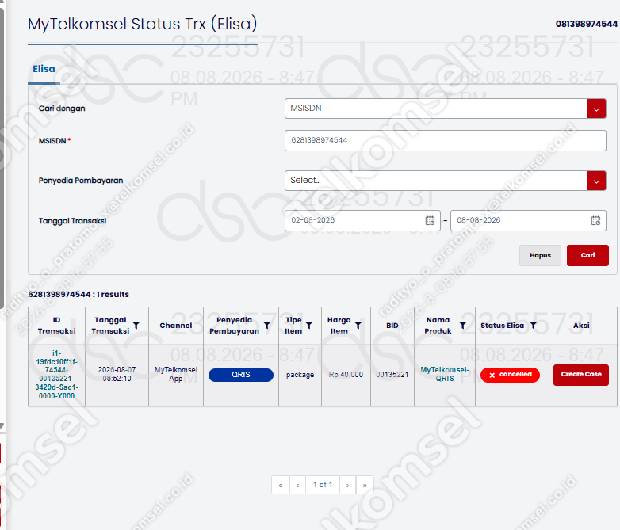
Task: Expand the Cari dengan MSISDN dropdown arrow
Action: 596,109
